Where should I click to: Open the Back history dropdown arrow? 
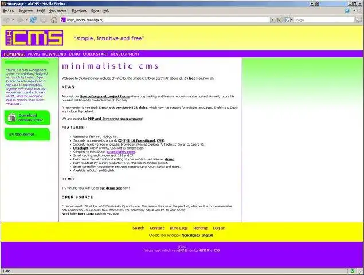13,20
